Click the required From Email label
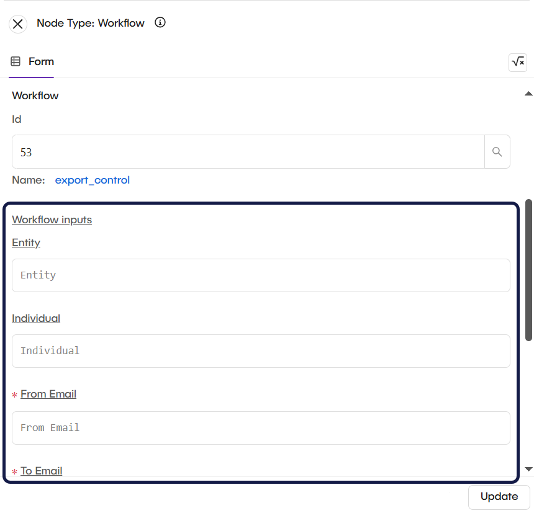Viewport: 534px width, 521px height. click(48, 394)
